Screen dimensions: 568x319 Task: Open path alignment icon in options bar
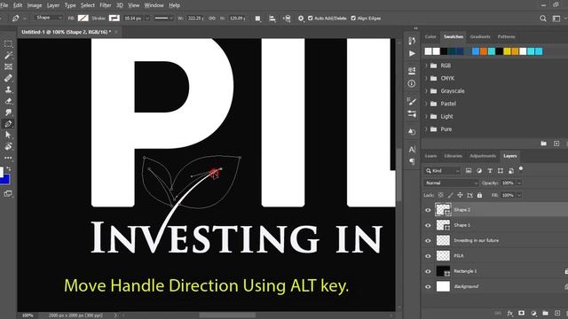coord(272,18)
